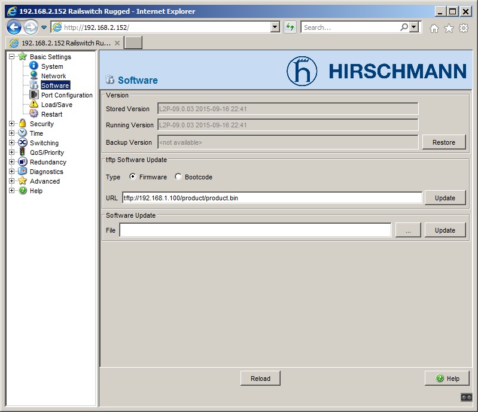
Task: Click Update next to File field
Action: (445, 230)
